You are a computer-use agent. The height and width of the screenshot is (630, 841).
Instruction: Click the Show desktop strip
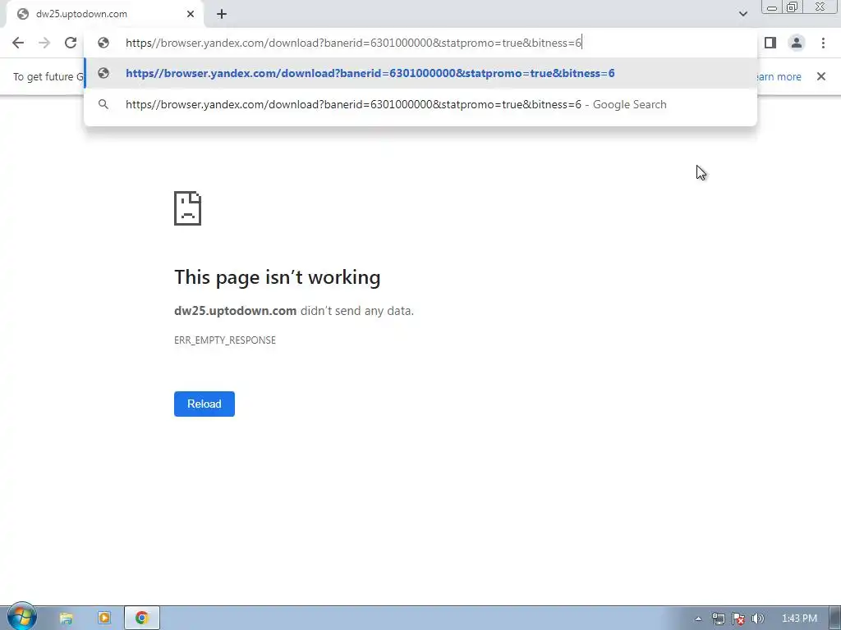[x=835, y=619]
